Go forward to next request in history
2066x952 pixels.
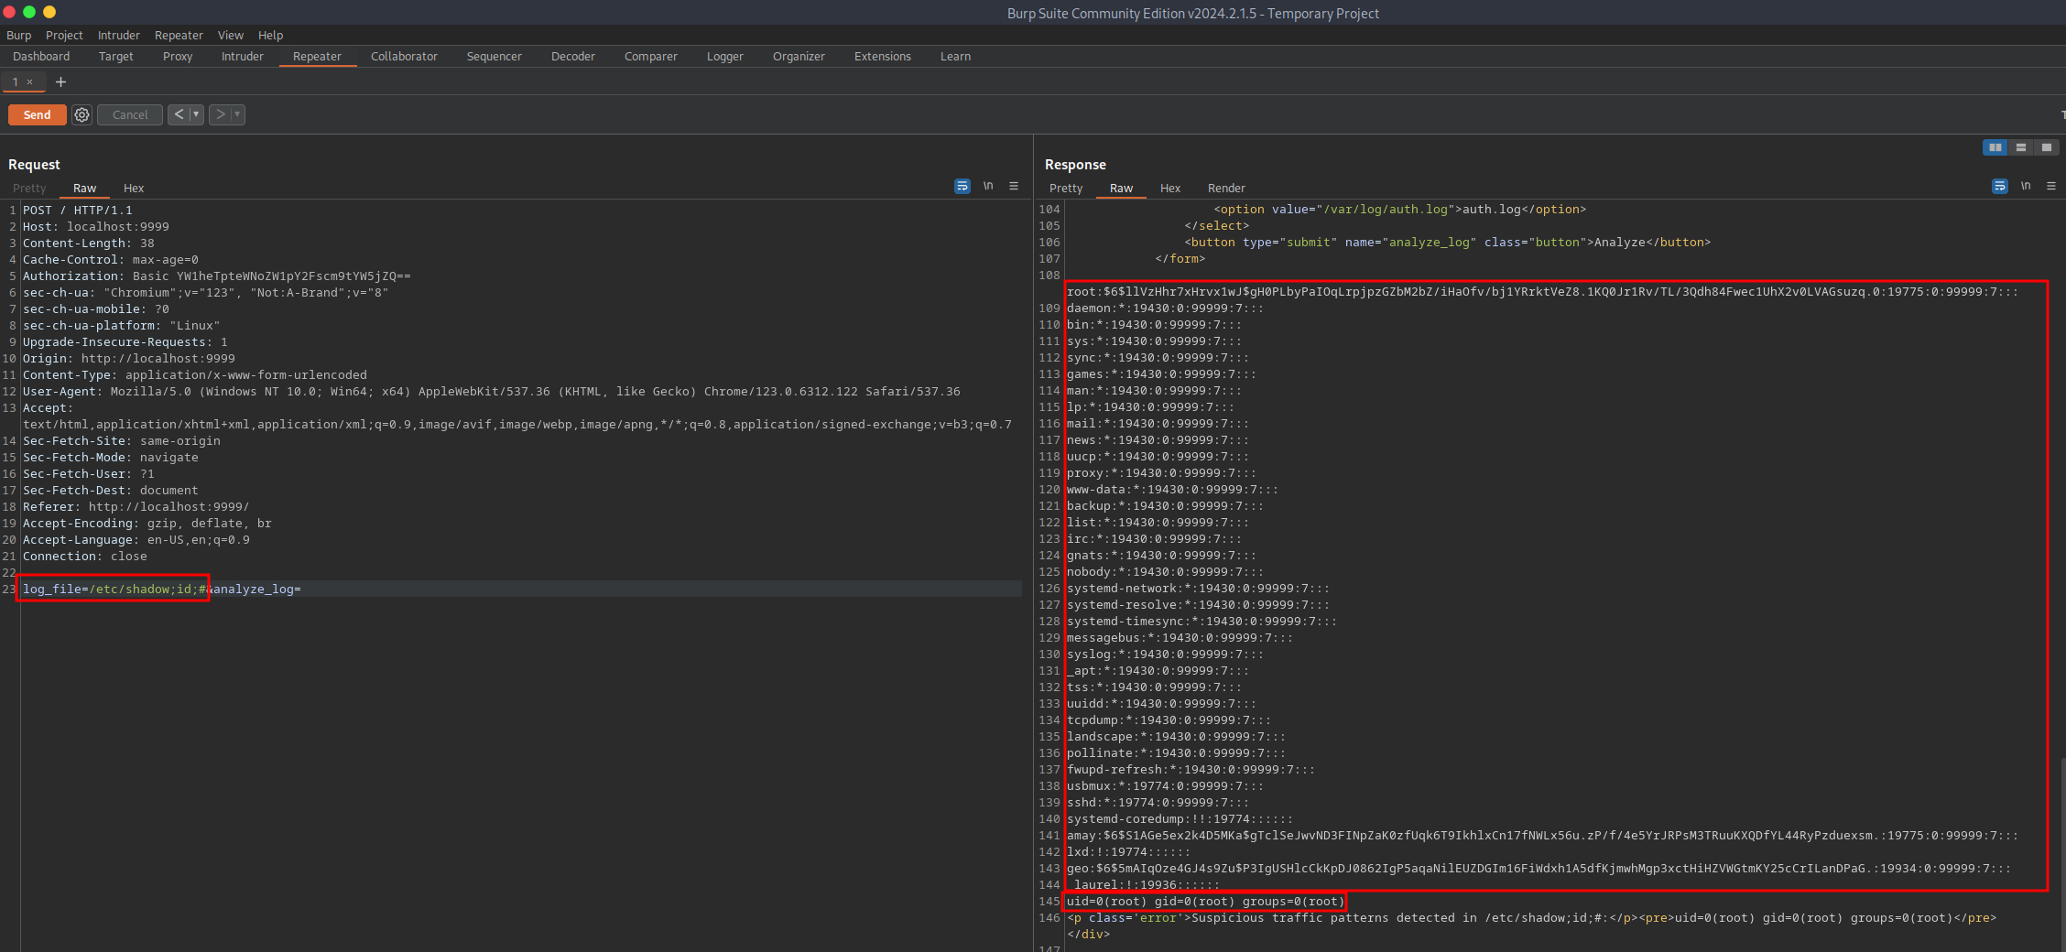click(x=220, y=114)
